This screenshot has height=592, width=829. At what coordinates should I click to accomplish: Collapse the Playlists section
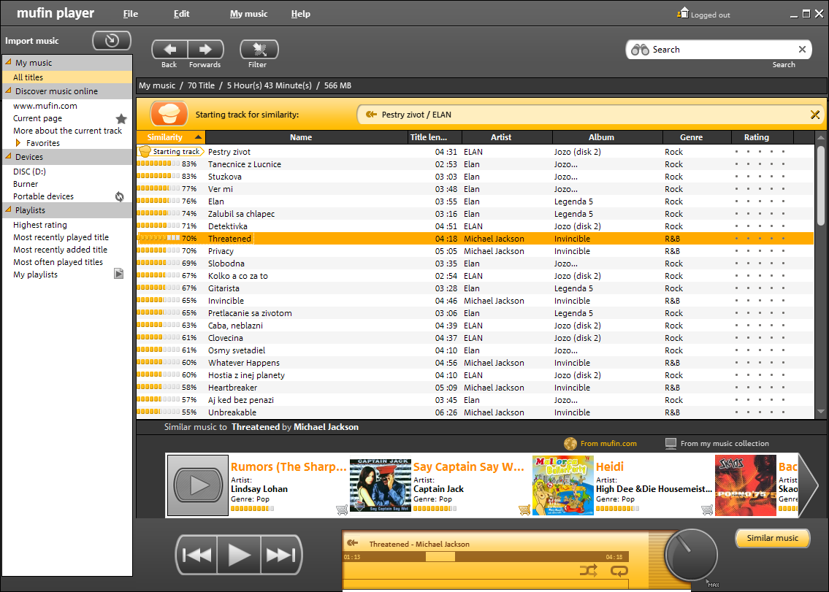(9, 209)
